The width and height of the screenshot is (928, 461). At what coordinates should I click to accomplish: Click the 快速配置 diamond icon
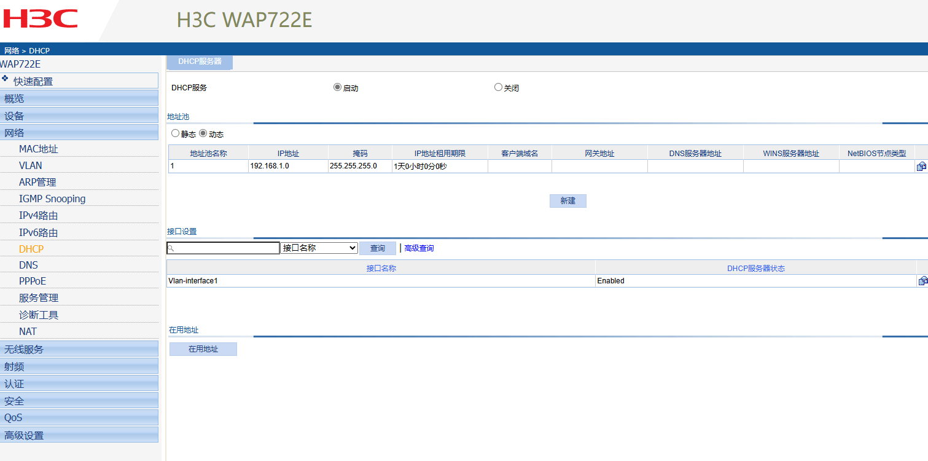(6, 79)
